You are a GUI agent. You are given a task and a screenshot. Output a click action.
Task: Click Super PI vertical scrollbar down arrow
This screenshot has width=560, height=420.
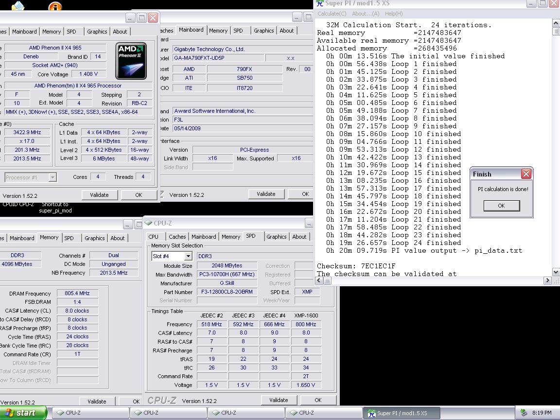556,273
